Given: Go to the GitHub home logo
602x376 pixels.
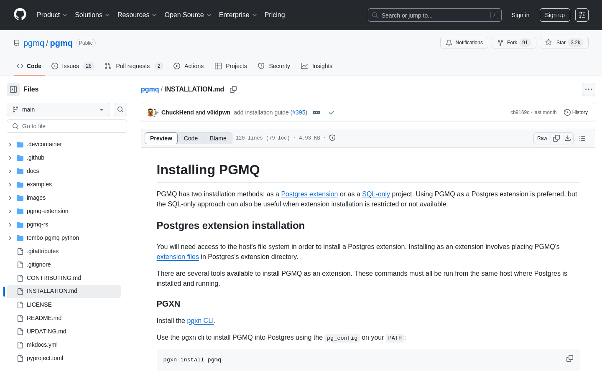Looking at the screenshot, I should click(20, 15).
